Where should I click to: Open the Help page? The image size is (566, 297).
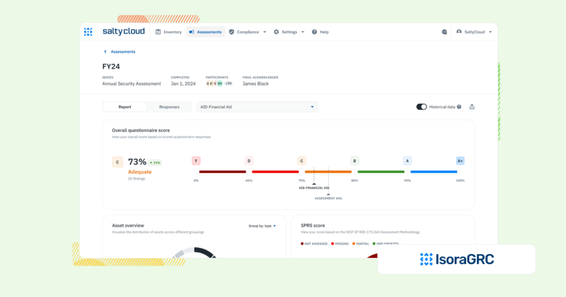[320, 32]
